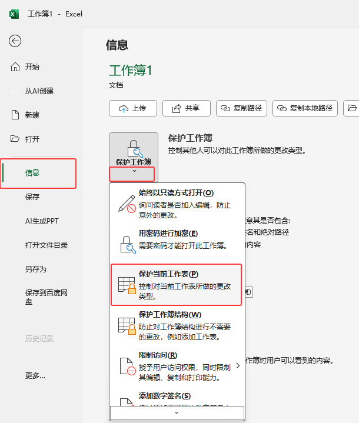This screenshot has width=359, height=423.
Task: Click the lock-and-key 保护工作簿 icon
Action: [x=135, y=148]
